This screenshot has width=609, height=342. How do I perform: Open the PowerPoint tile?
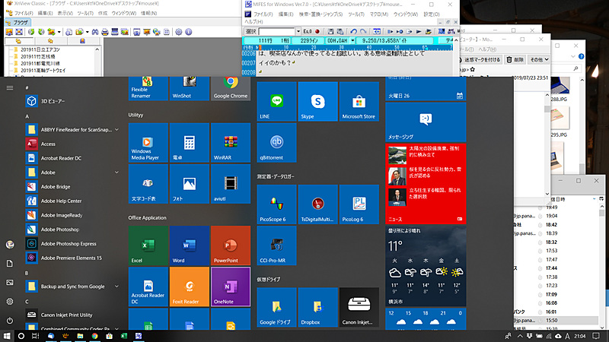pyautogui.click(x=231, y=245)
